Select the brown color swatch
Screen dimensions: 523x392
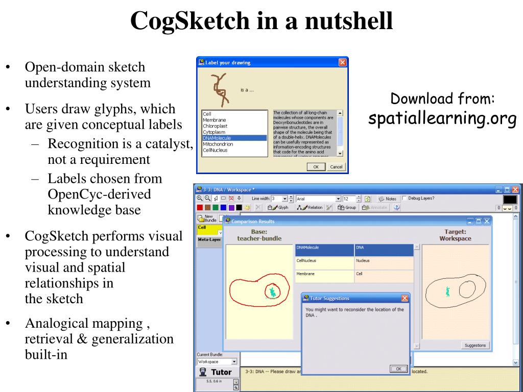[x=207, y=207]
